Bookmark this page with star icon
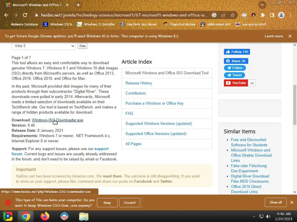Viewport: 297px width, 222px height. click(x=233, y=15)
